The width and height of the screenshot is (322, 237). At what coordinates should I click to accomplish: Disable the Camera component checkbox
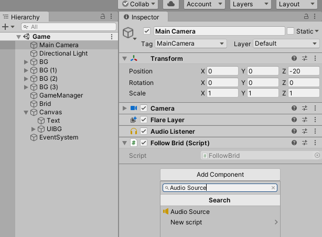point(144,108)
